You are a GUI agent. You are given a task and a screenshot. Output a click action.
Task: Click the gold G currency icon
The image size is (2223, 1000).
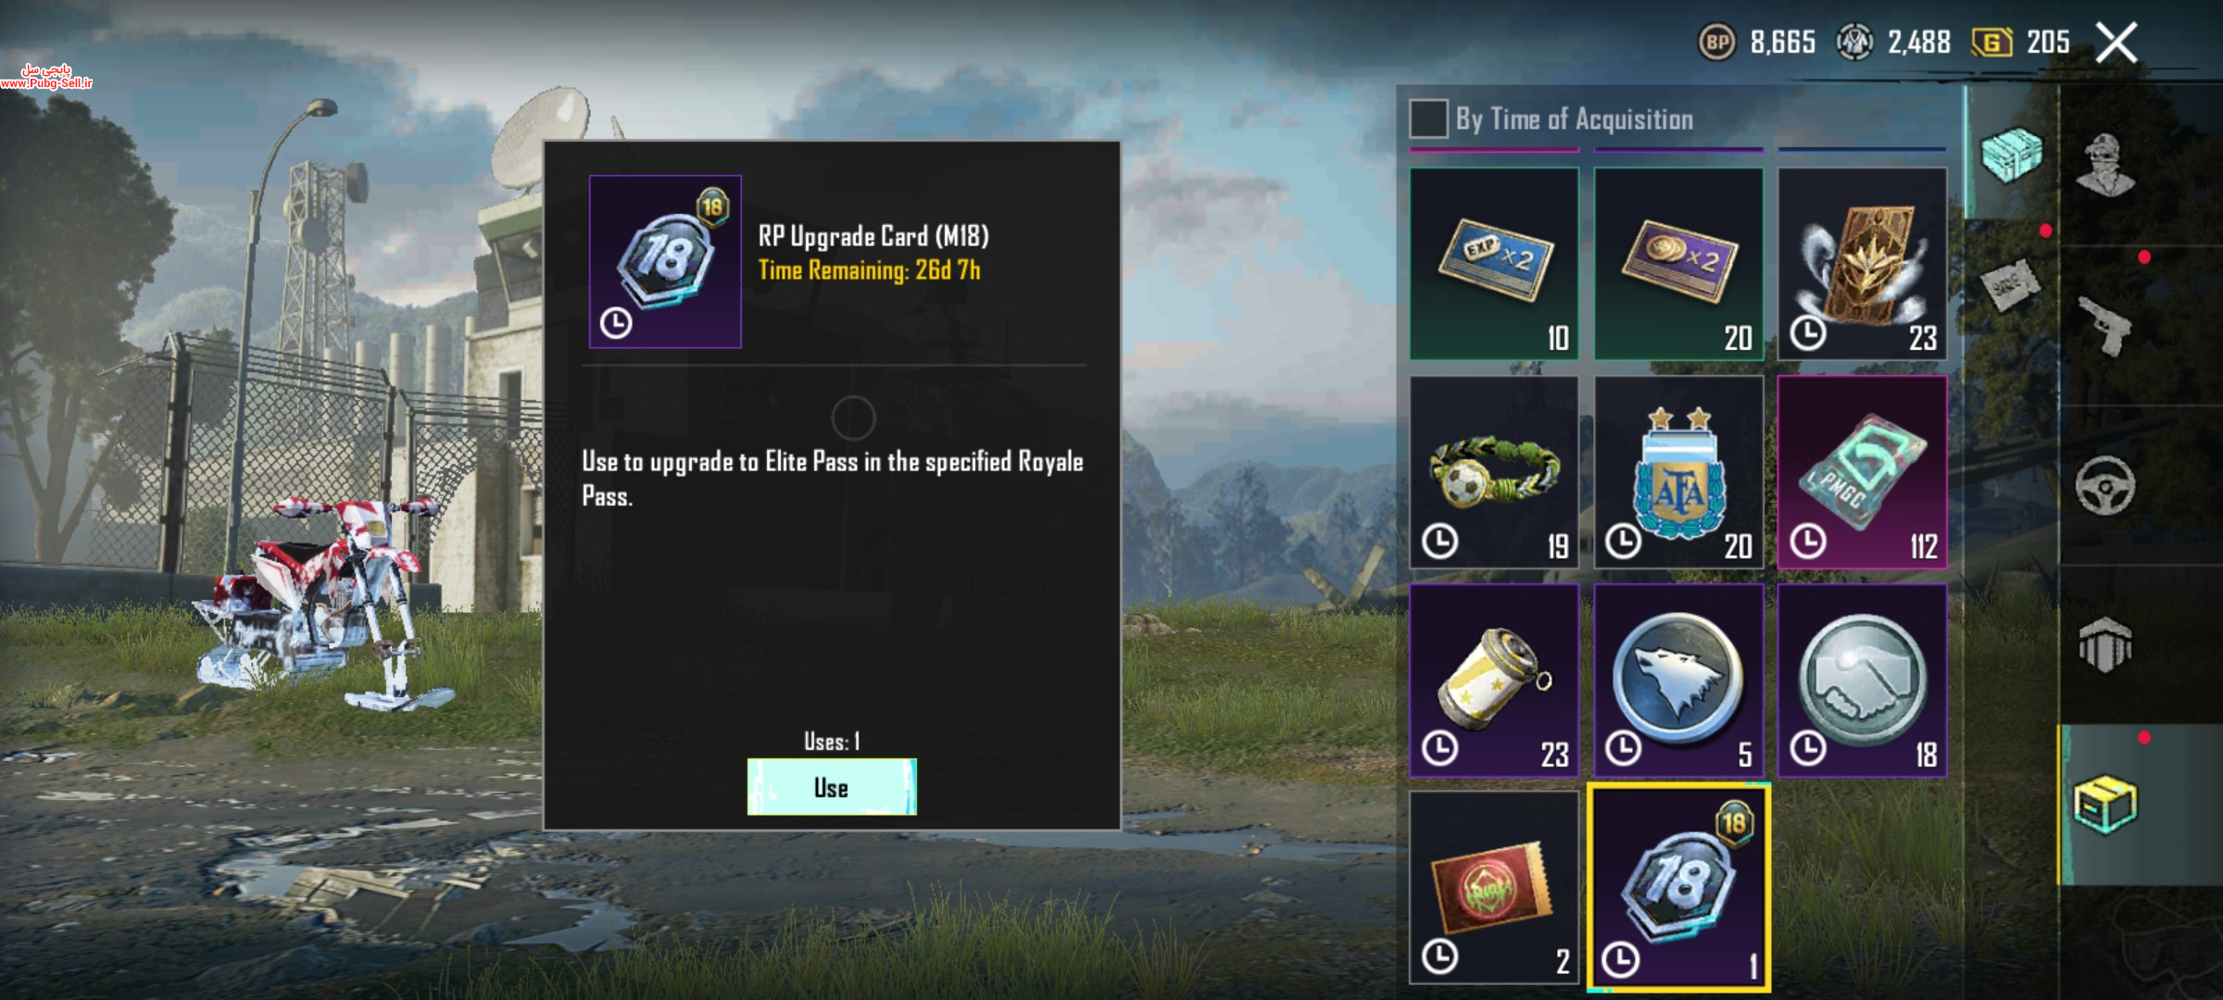coord(1991,42)
